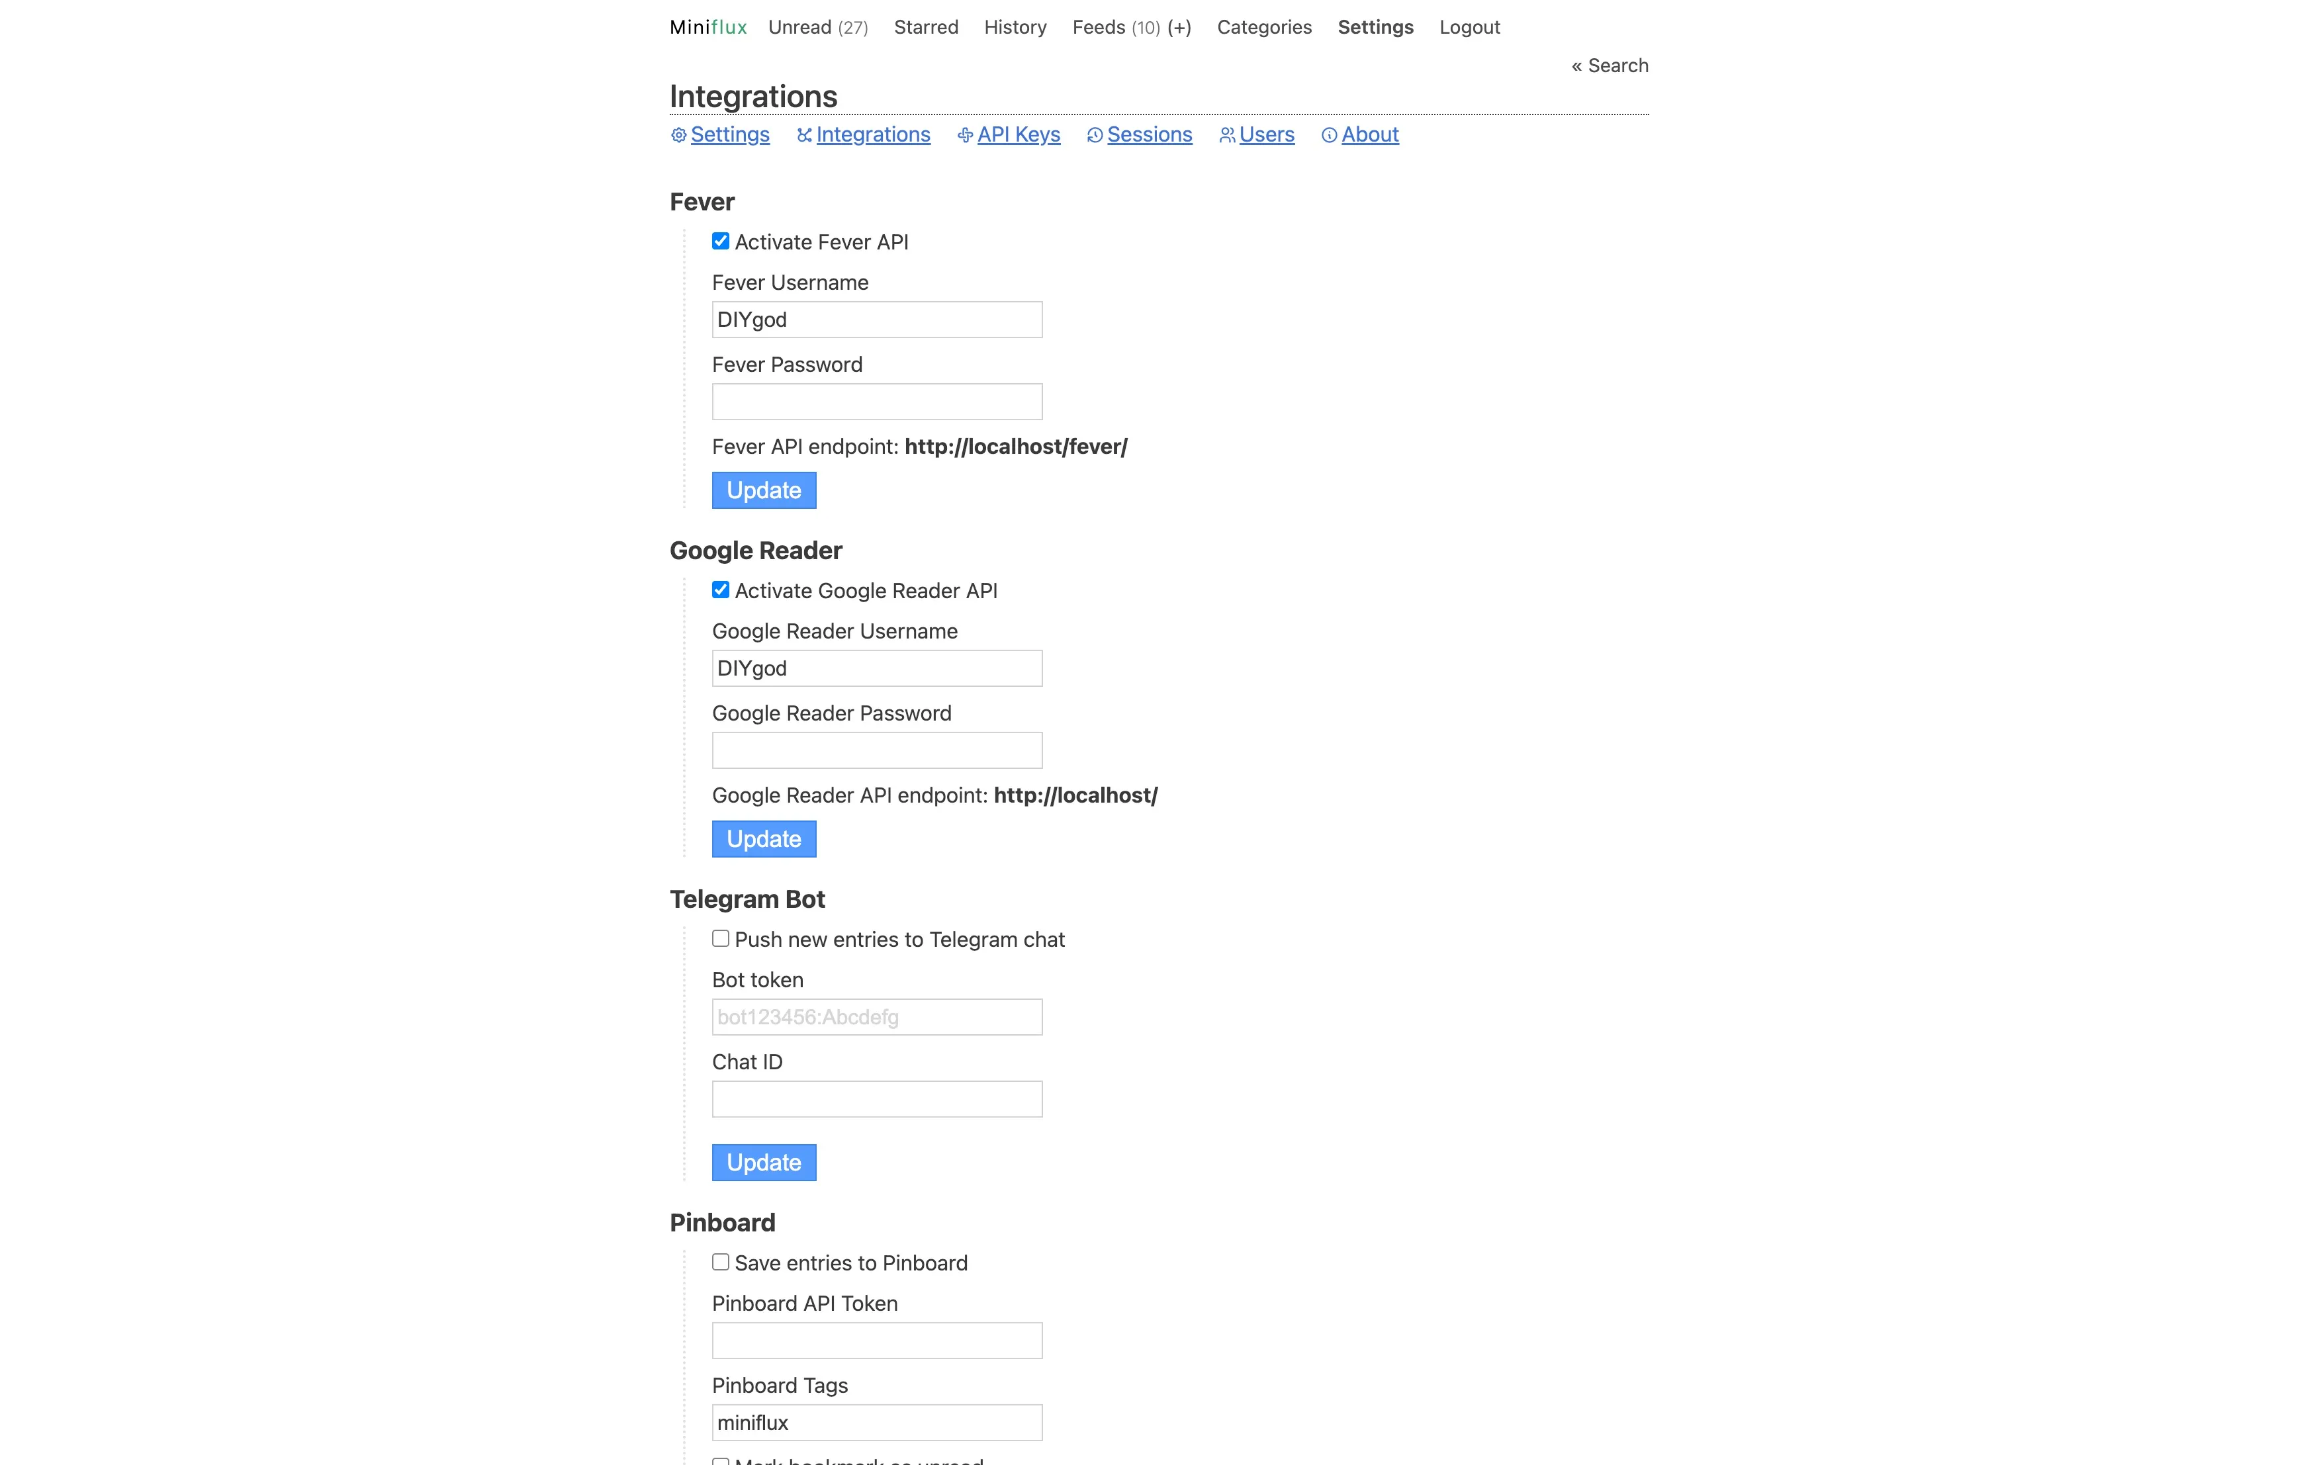The height and width of the screenshot is (1465, 2319).
Task: Go to Categories in top navigation
Action: tap(1263, 28)
